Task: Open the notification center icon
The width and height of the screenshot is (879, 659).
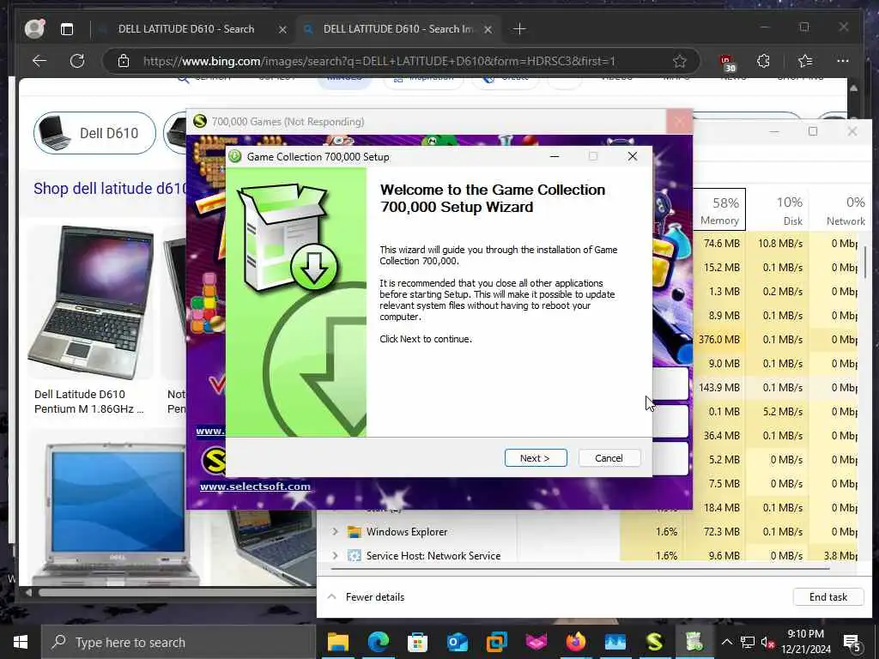Action: click(852, 642)
